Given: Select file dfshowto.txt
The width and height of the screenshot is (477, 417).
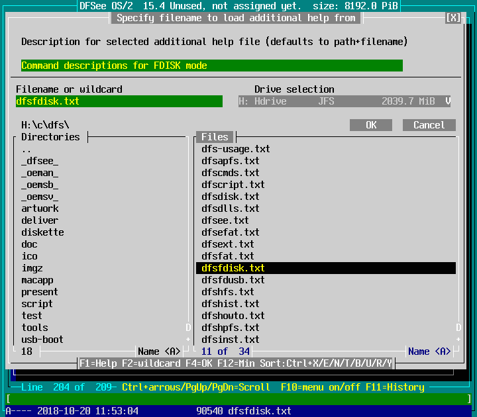Looking at the screenshot, I should (x=233, y=316).
